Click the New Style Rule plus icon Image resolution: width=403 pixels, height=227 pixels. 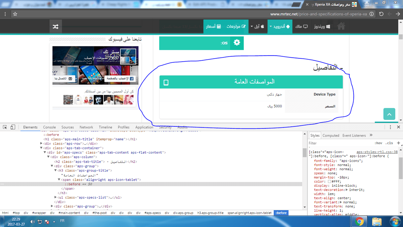coord(398,143)
